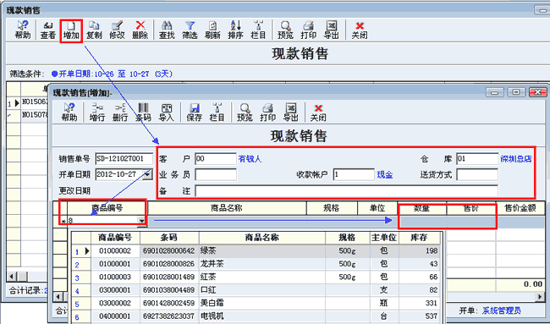Select product row 红茶

click(x=256, y=277)
